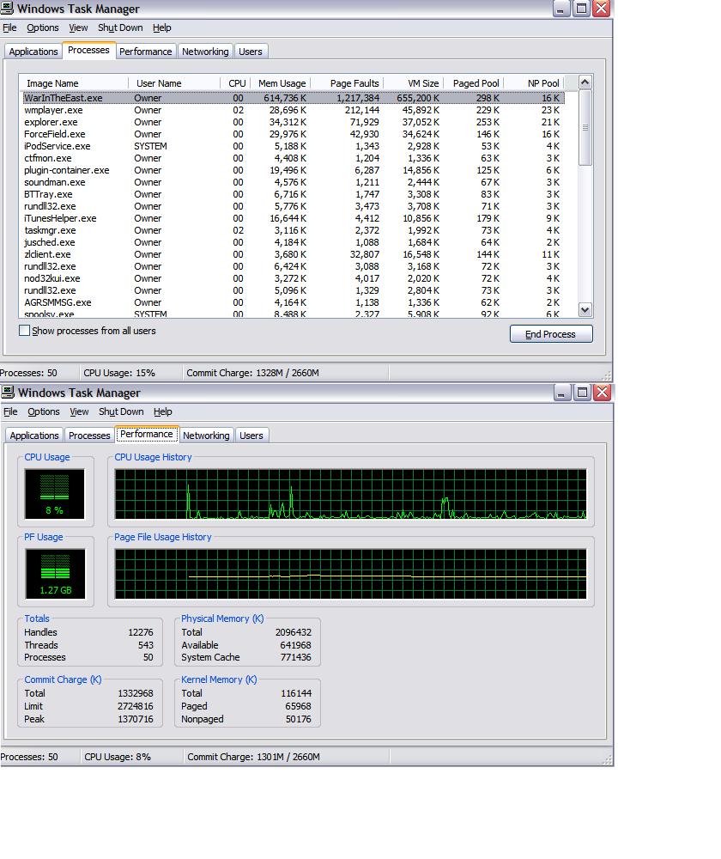This screenshot has width=721, height=859.
Task: Open the View menu in lower window
Action: click(x=79, y=411)
